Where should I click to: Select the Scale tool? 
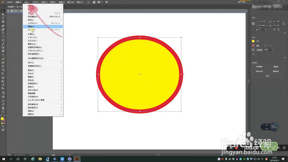tap(3, 59)
